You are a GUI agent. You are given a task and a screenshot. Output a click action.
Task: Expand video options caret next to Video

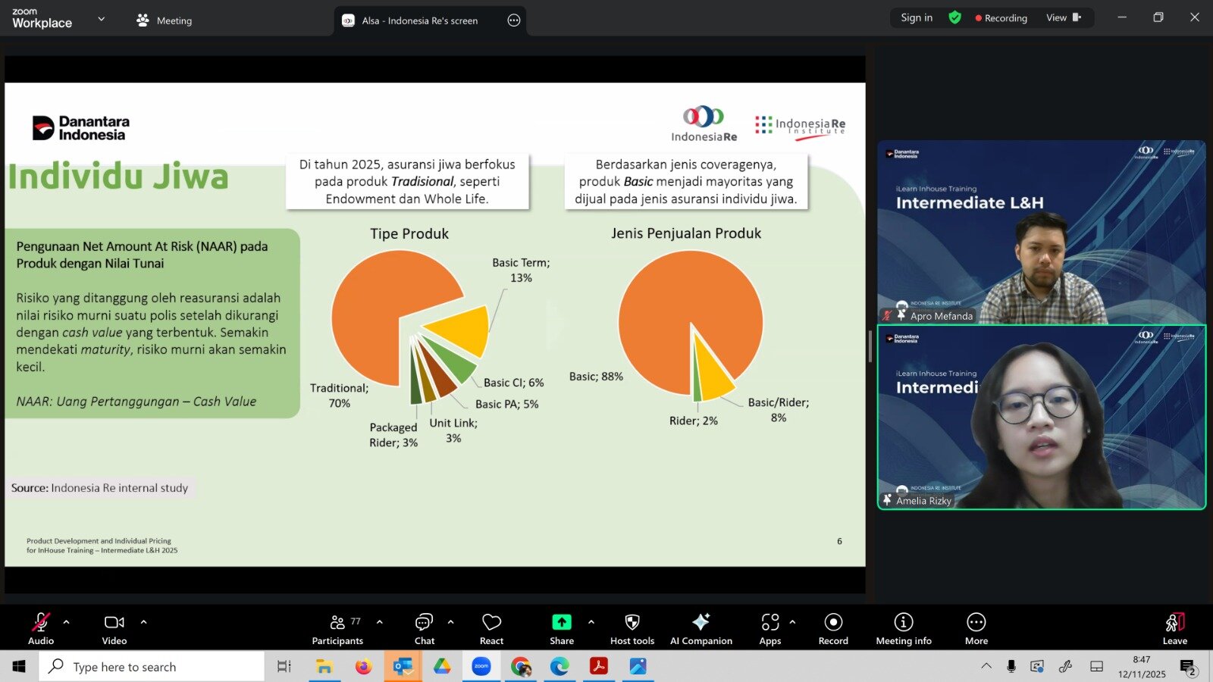[x=143, y=622]
